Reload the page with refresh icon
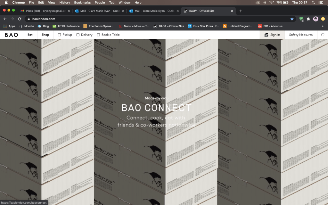The width and height of the screenshot is (328, 205). 20,19
